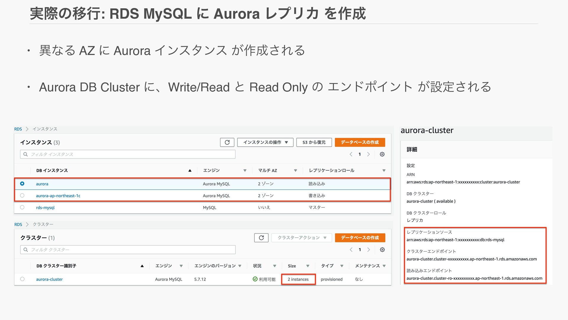Click データベースの作成 button in instances panel
568x320 pixels.
click(x=360, y=142)
